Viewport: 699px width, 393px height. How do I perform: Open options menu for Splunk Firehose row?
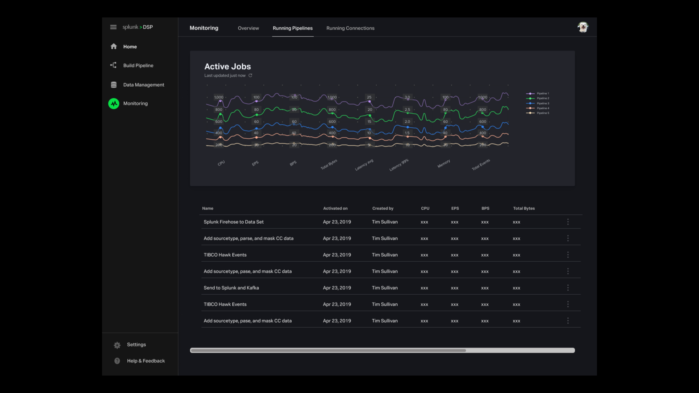point(568,222)
